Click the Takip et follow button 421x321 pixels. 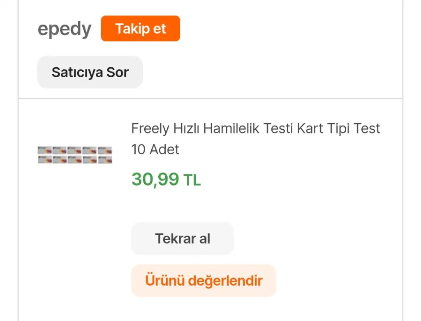point(140,29)
